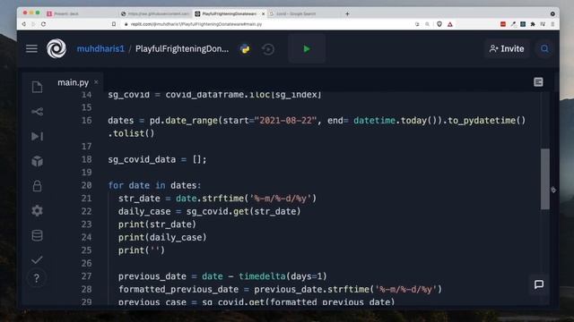Close the PlayfulFrighteningDonateware browser tab
Image resolution: width=574 pixels, height=322 pixels.
pyautogui.click(x=263, y=14)
